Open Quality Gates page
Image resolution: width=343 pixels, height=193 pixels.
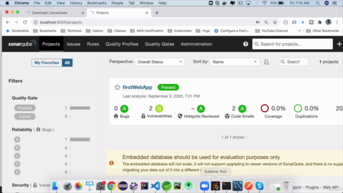160,44
